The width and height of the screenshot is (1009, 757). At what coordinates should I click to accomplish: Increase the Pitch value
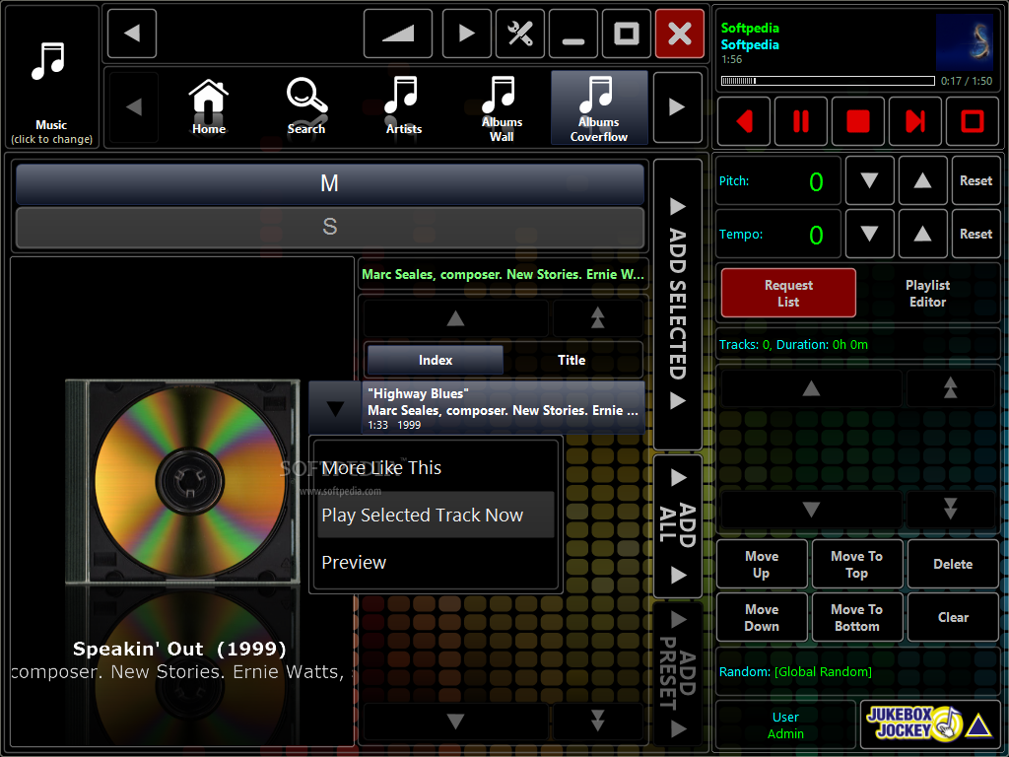pos(922,181)
